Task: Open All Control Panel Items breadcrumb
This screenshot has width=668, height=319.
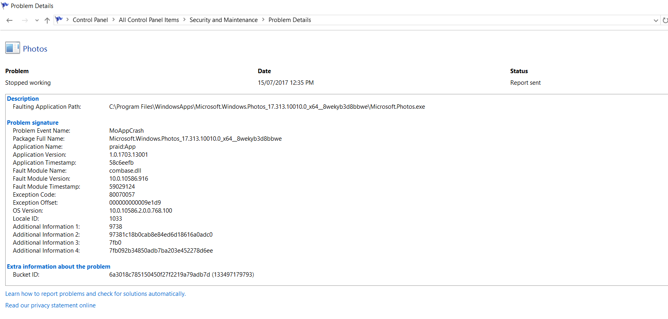Action: 149,20
